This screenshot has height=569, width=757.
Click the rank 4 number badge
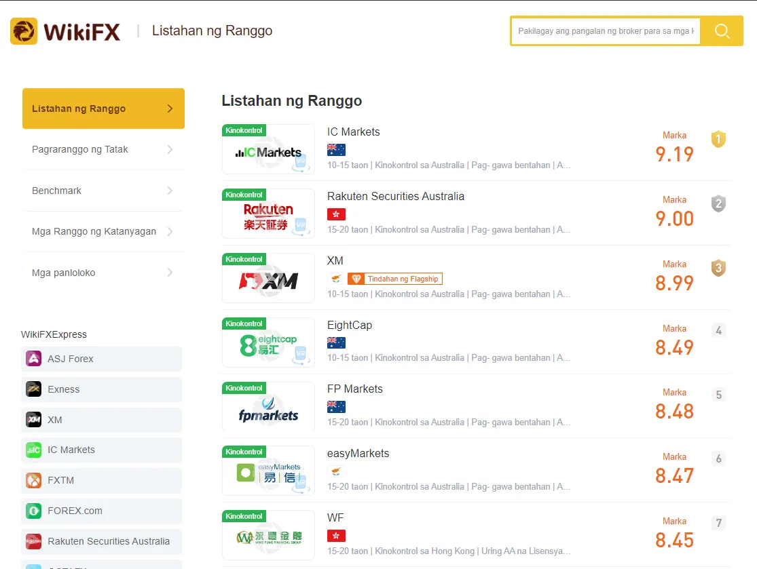pos(718,330)
